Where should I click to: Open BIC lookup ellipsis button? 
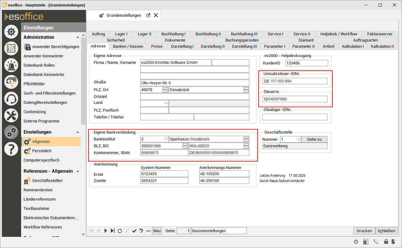pyautogui.click(x=246, y=145)
